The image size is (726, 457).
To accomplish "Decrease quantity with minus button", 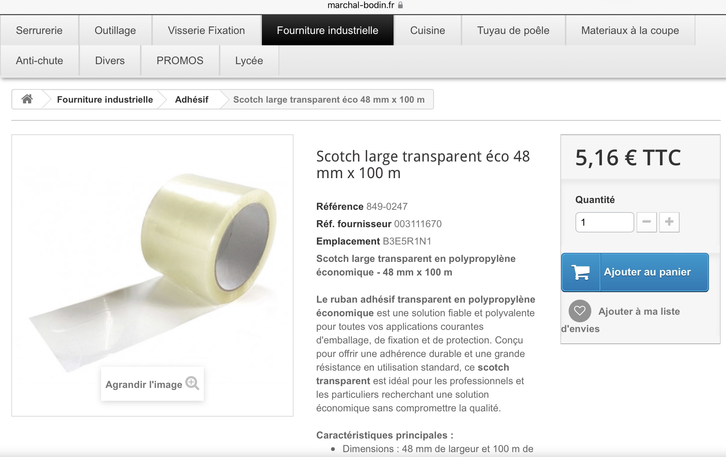I will (647, 222).
